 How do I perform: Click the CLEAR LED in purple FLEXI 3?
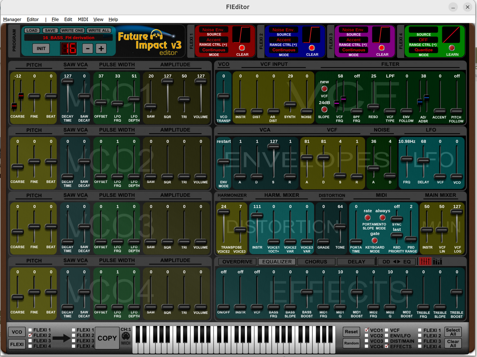point(382,48)
